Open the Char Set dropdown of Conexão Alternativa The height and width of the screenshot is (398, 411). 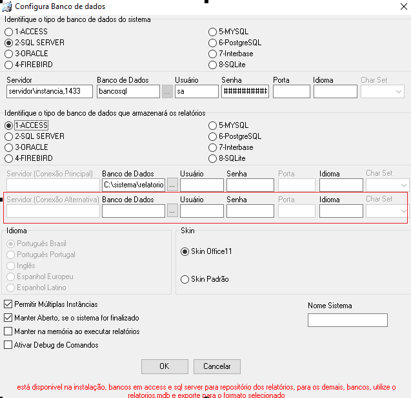click(x=387, y=211)
